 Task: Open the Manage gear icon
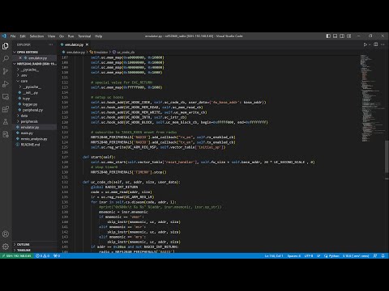click(6, 247)
